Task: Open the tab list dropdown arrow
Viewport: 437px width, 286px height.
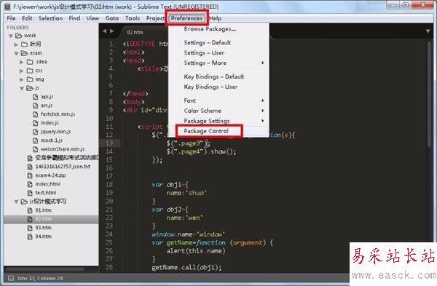Action: pyautogui.click(x=428, y=31)
